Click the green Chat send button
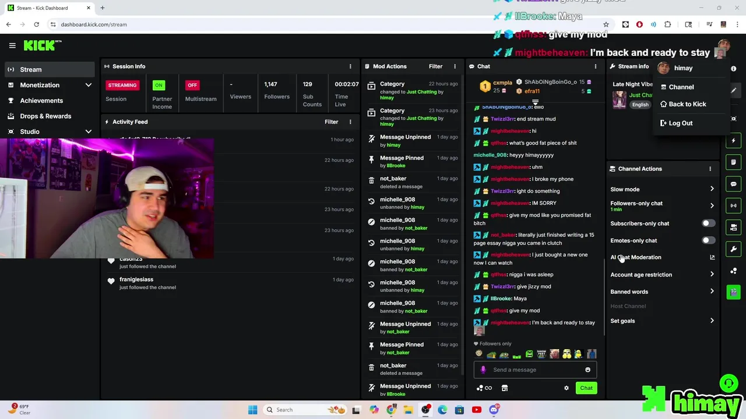This screenshot has width=746, height=419. pyautogui.click(x=586, y=388)
